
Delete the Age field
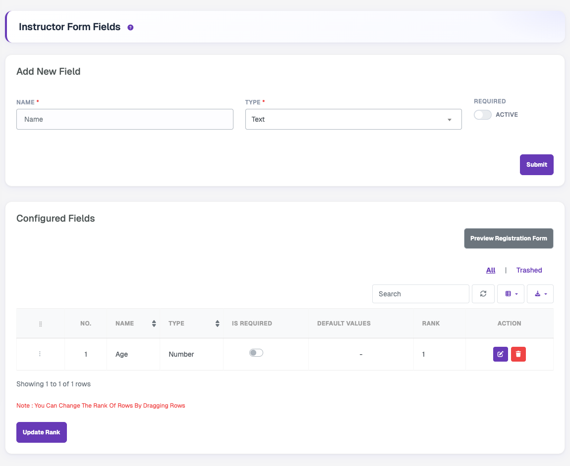tap(518, 354)
